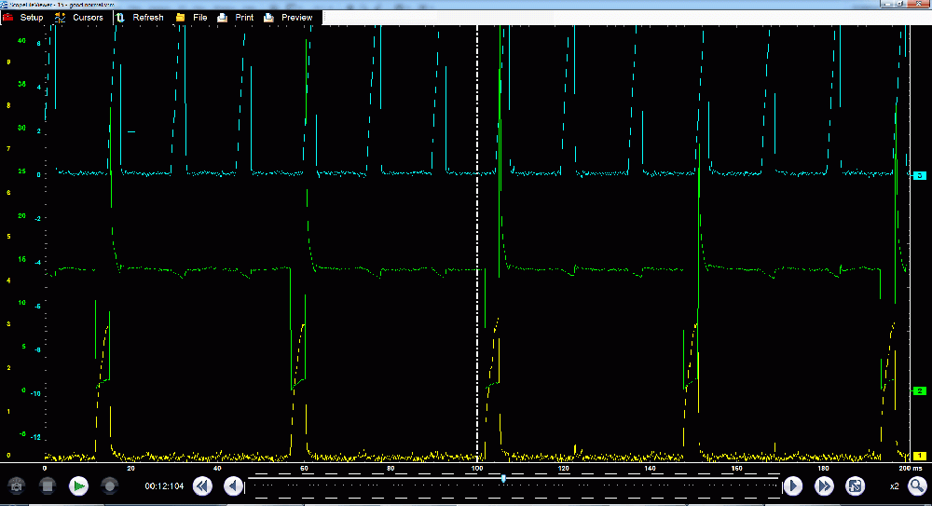The image size is (932, 506).
Task: Click the yellow File folder icon
Action: click(x=180, y=18)
